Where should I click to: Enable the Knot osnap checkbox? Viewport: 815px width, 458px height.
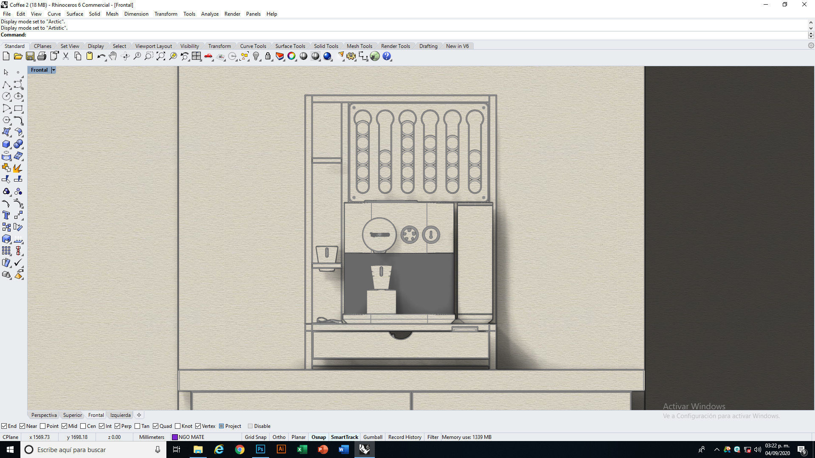178,426
